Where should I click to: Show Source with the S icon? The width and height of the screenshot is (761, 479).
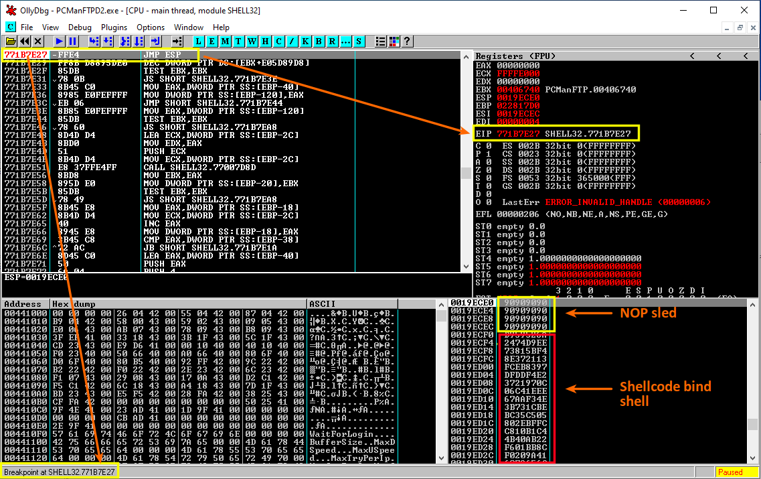(x=359, y=42)
